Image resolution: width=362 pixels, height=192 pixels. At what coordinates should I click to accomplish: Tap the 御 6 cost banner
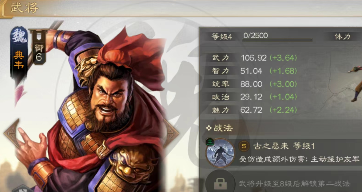[38, 47]
